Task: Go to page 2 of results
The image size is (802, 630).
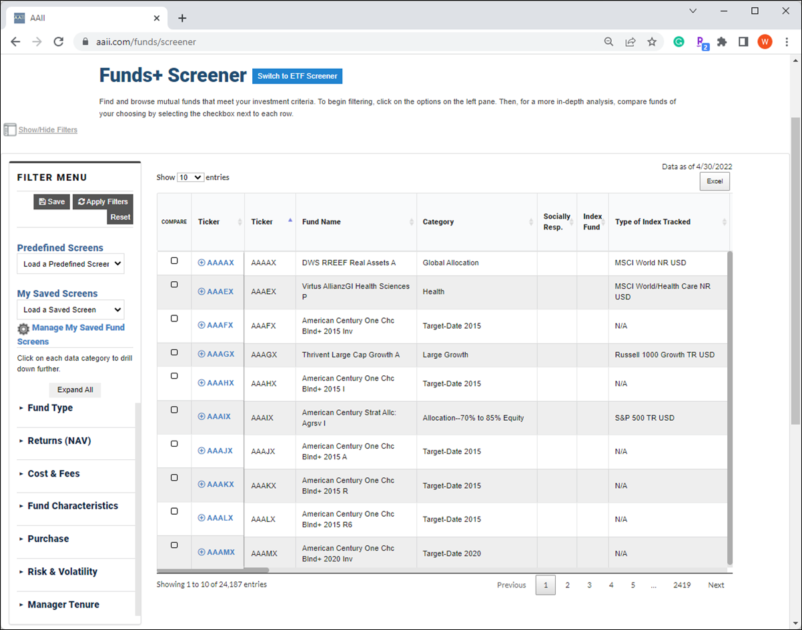Action: pos(567,585)
